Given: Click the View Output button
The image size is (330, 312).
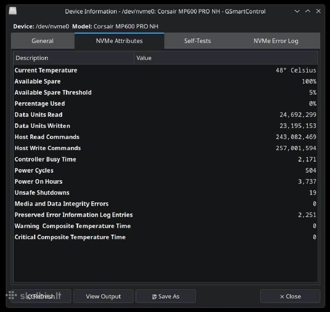Looking at the screenshot, I should [x=103, y=296].
